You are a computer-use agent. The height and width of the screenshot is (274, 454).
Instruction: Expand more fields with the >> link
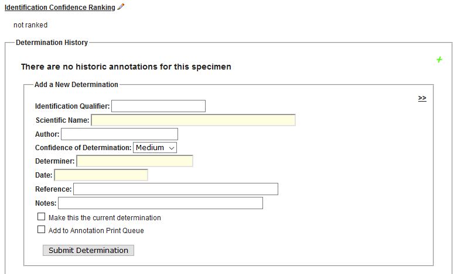(x=422, y=98)
